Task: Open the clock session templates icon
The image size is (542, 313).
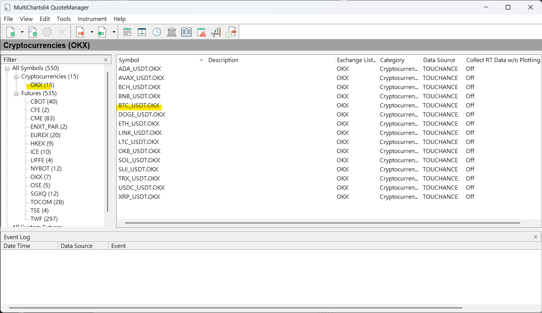Action: [x=157, y=32]
